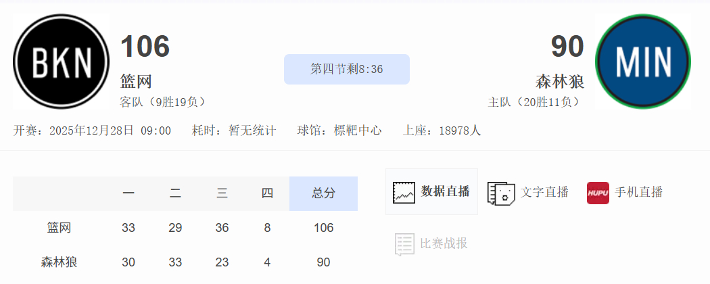Click the MIN Timberwolves team logo
Image resolution: width=710 pixels, height=284 pixels.
[643, 61]
